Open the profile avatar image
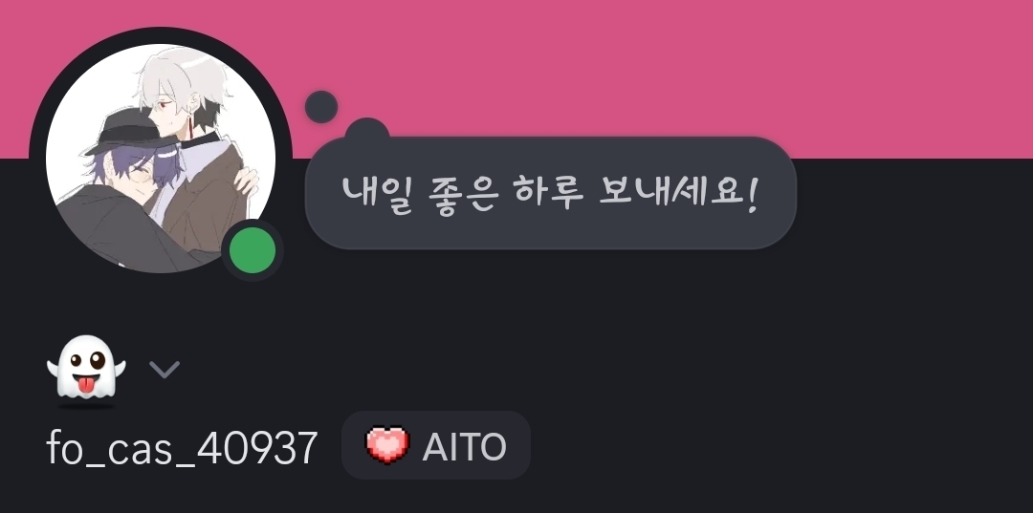Screen dimensions: 1033x513 coord(160,158)
